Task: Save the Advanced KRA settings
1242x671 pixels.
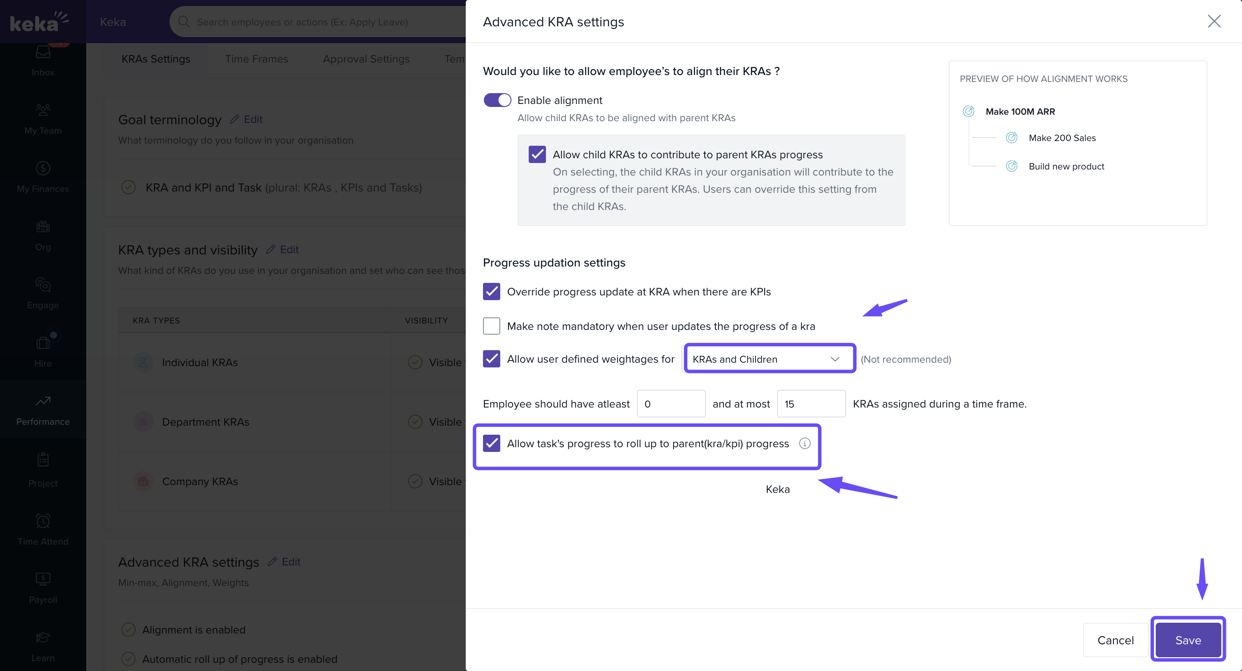Action: click(1188, 640)
